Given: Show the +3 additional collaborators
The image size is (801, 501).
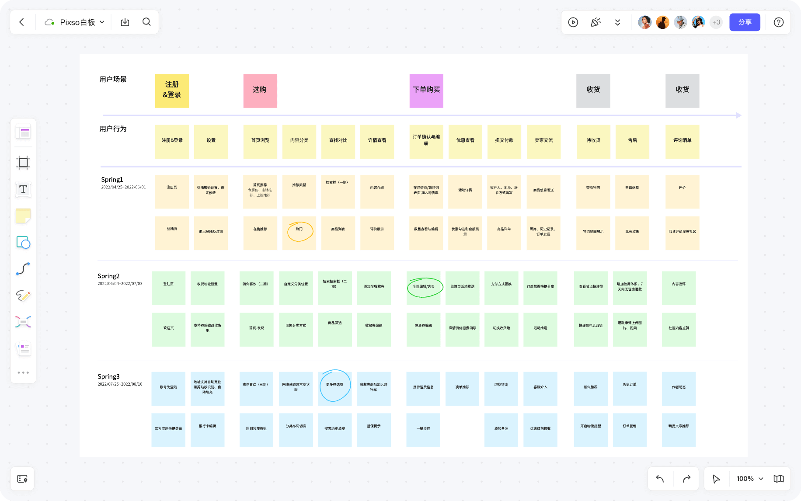Looking at the screenshot, I should (716, 22).
